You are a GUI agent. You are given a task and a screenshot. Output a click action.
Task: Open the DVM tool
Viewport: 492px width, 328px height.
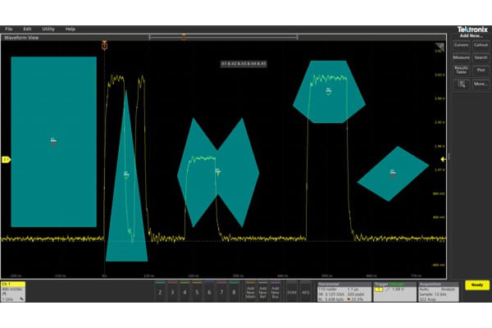(292, 291)
